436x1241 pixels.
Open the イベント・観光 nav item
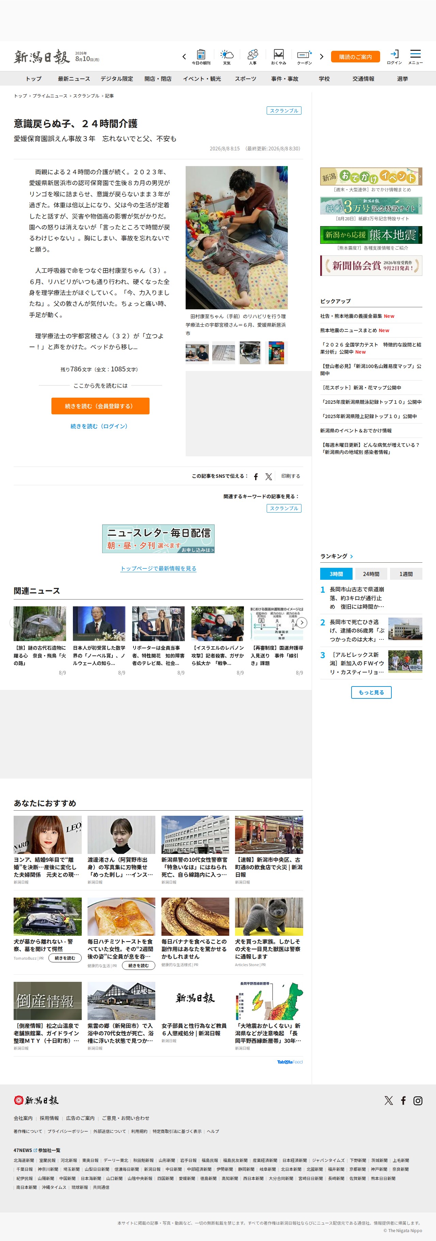pos(202,78)
